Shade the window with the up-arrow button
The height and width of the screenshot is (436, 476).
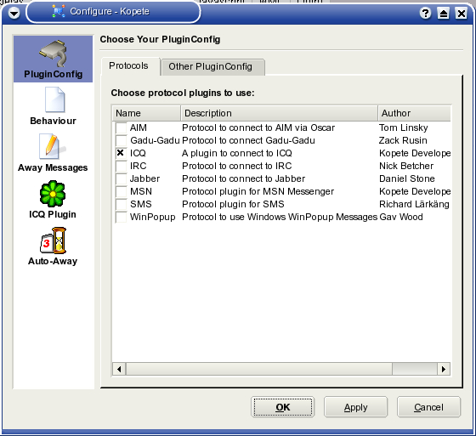coord(443,13)
